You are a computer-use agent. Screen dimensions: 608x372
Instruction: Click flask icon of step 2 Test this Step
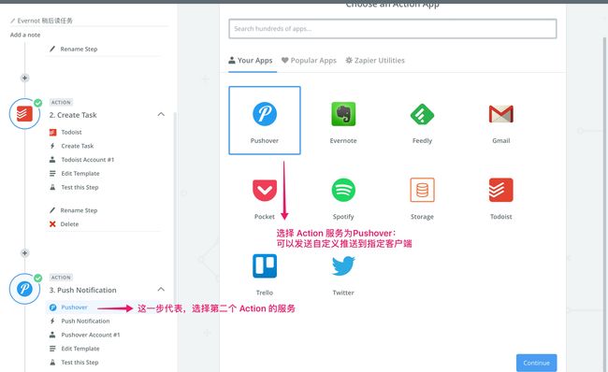tap(52, 187)
